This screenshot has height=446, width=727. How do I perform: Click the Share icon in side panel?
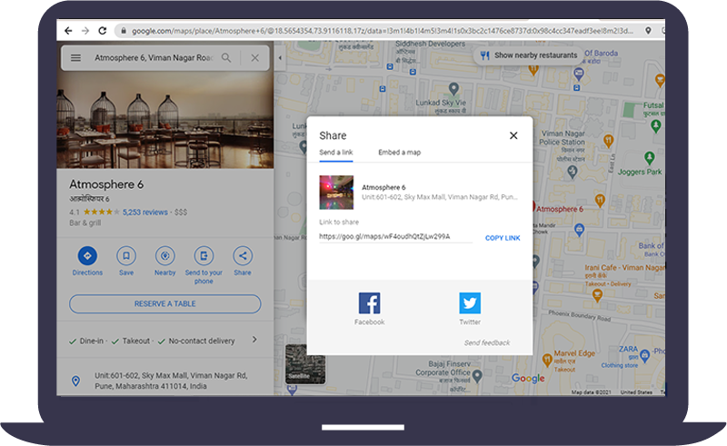pos(243,255)
